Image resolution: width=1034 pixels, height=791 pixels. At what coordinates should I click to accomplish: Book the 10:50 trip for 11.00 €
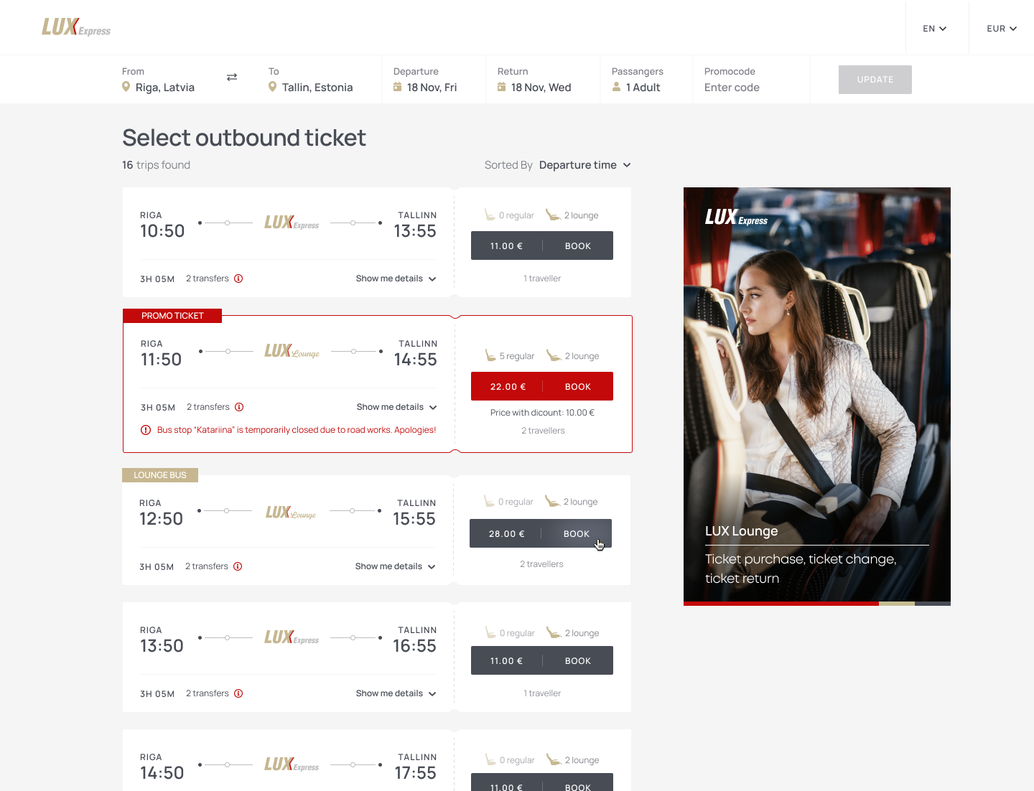(542, 245)
